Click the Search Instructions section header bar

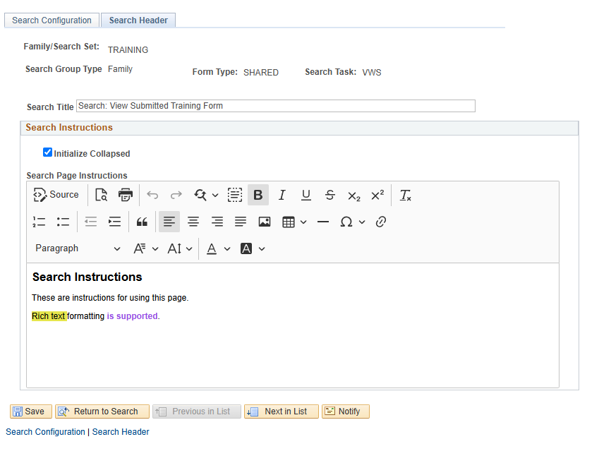pos(299,128)
